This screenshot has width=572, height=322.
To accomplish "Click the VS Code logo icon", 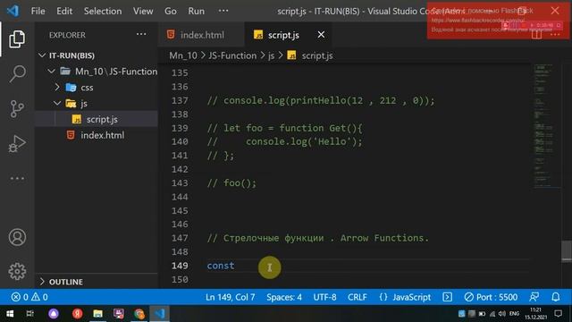I will [x=13, y=11].
